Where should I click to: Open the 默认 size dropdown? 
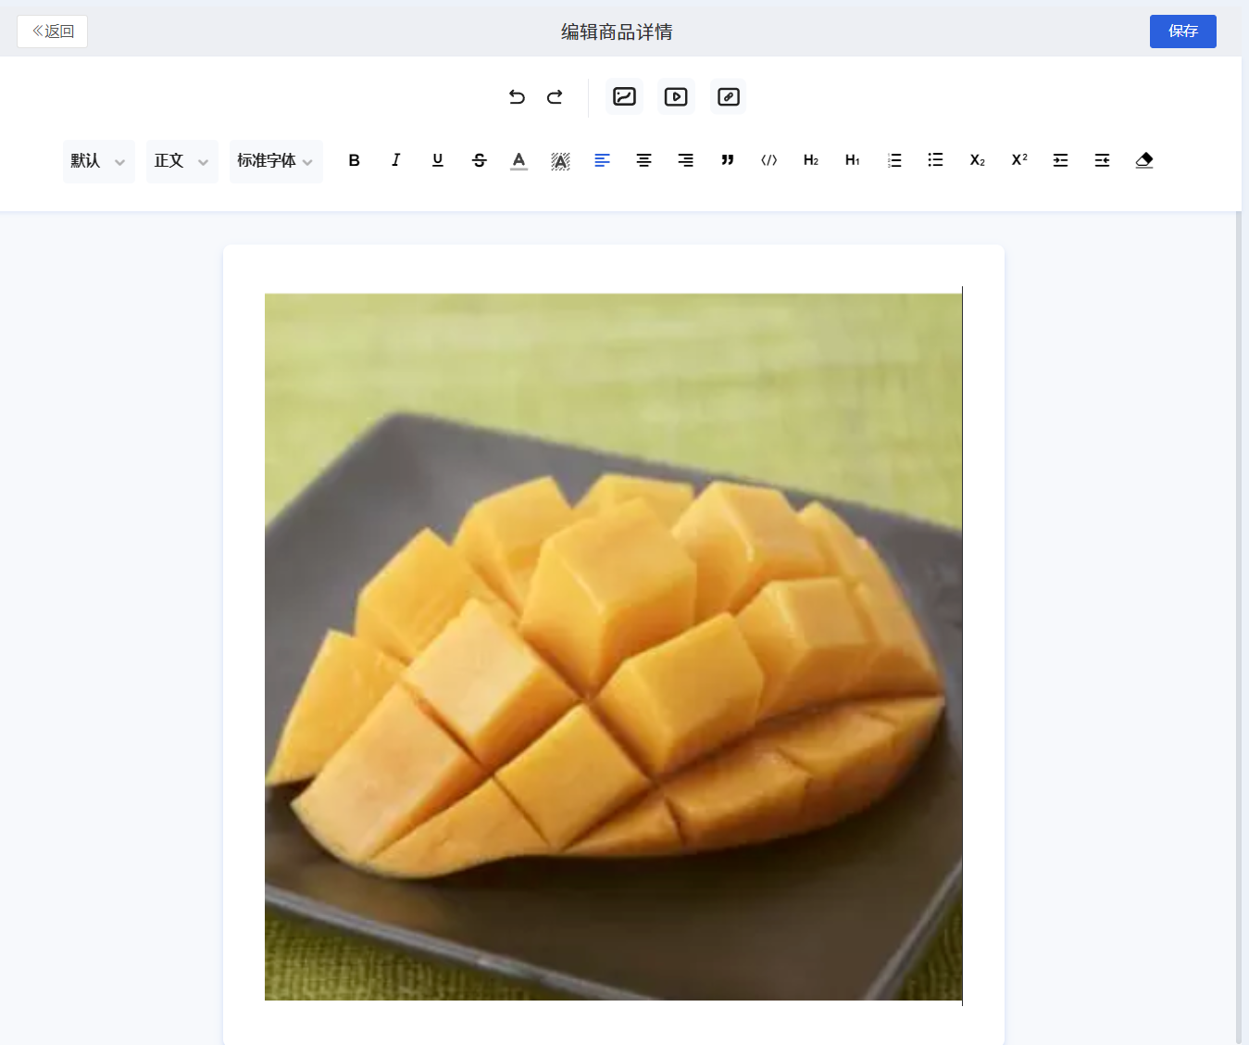(99, 161)
